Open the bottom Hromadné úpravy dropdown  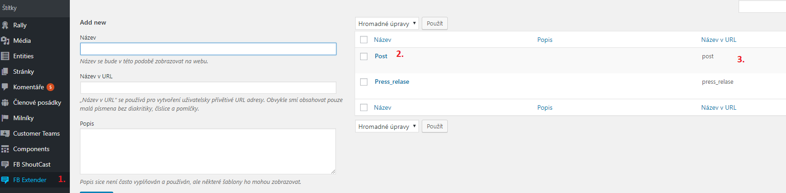pyautogui.click(x=387, y=127)
